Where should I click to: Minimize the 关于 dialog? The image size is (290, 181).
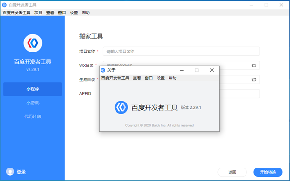(182, 70)
